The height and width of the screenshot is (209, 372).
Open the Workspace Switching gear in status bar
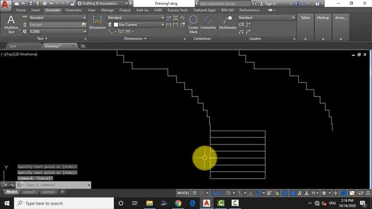[324, 193]
